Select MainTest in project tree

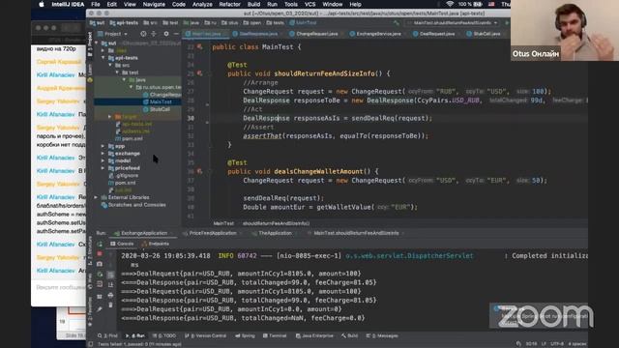tap(161, 101)
